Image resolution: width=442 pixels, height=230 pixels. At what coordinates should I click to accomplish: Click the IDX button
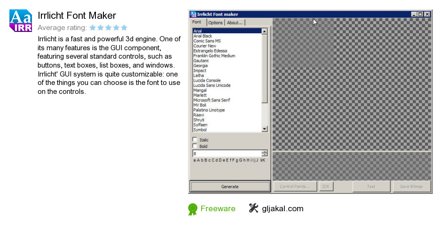click(326, 187)
